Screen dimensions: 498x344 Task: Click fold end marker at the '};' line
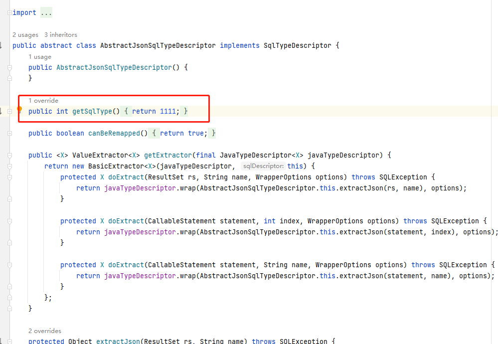[x=10, y=298]
